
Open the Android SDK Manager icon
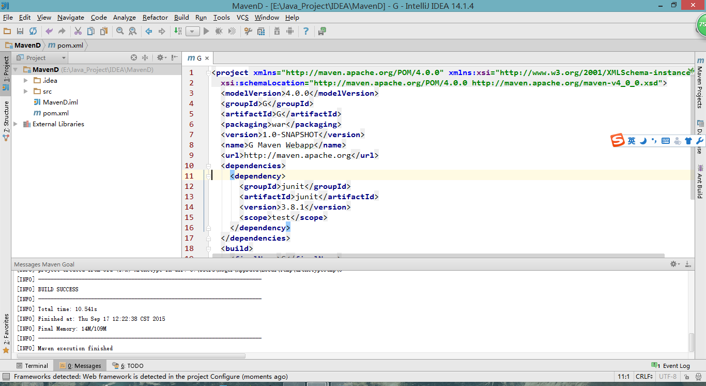click(x=277, y=31)
